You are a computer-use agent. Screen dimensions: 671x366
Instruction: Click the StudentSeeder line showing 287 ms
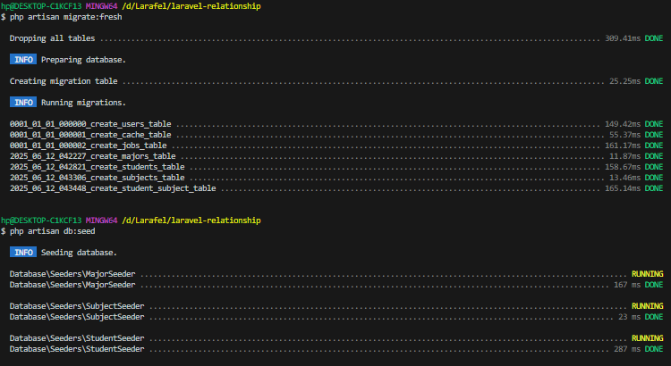point(77,349)
